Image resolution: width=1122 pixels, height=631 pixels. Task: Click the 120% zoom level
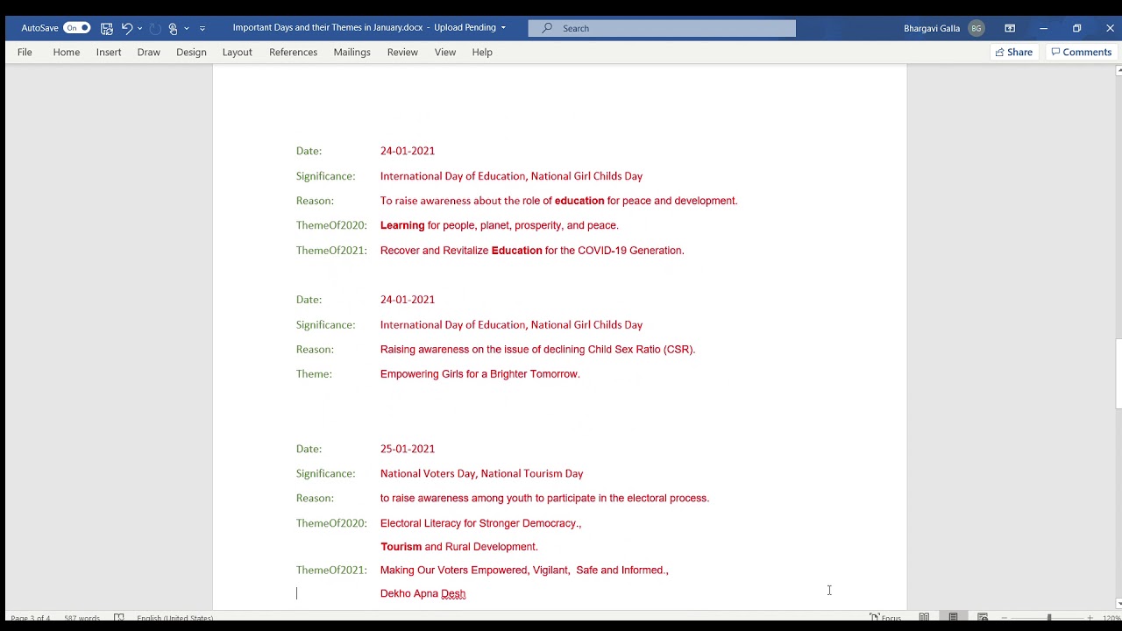1111,618
